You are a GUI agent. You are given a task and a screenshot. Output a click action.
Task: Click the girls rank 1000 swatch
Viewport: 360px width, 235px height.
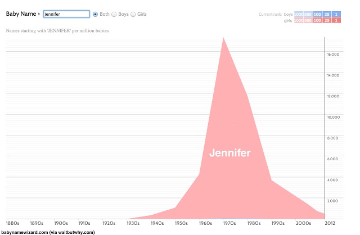(x=299, y=20)
